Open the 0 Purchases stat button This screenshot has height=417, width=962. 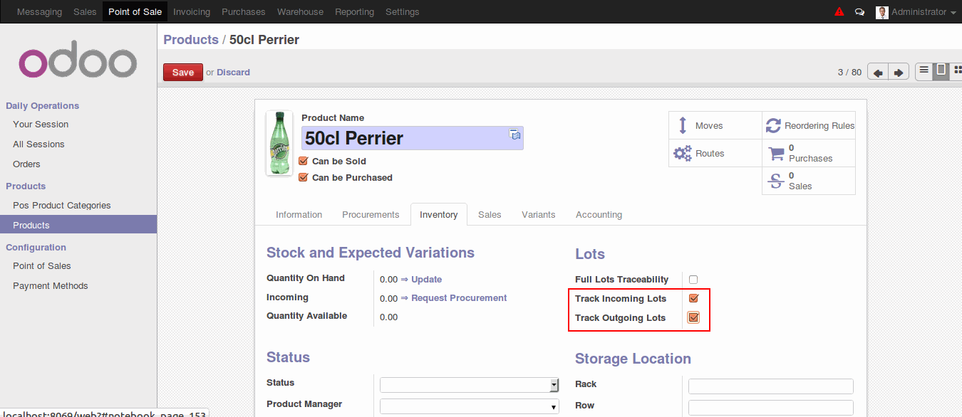click(809, 153)
